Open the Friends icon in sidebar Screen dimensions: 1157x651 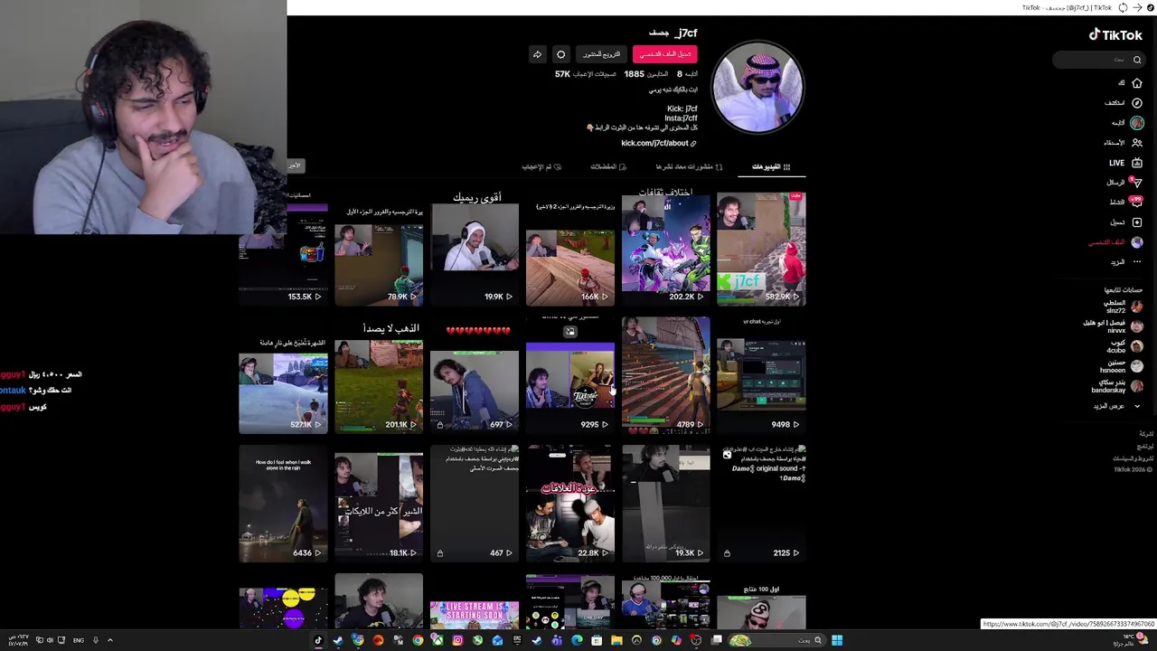click(1137, 143)
